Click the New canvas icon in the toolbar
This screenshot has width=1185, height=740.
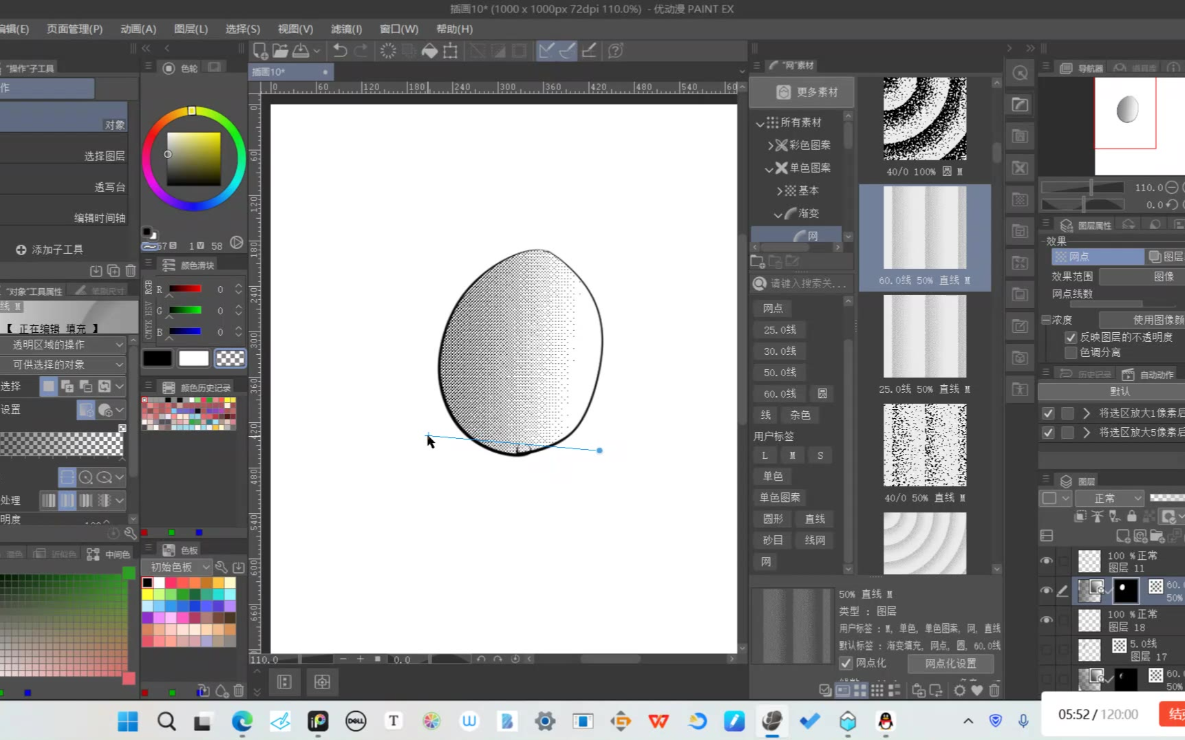(260, 50)
